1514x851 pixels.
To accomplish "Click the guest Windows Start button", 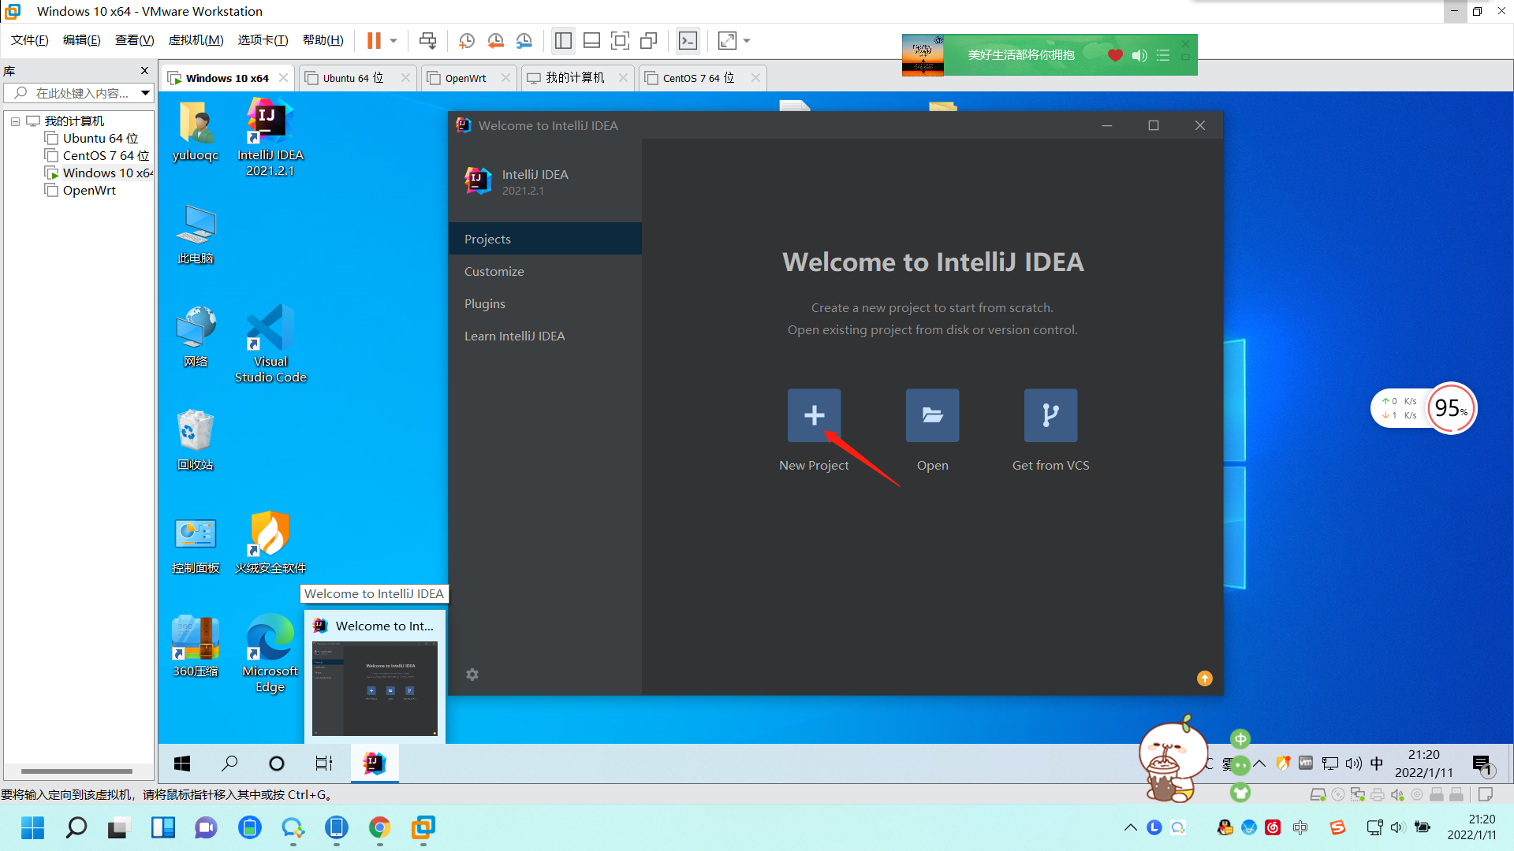I will [182, 763].
